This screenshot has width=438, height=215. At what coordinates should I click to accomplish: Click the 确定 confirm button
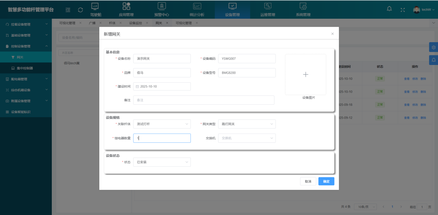click(326, 181)
